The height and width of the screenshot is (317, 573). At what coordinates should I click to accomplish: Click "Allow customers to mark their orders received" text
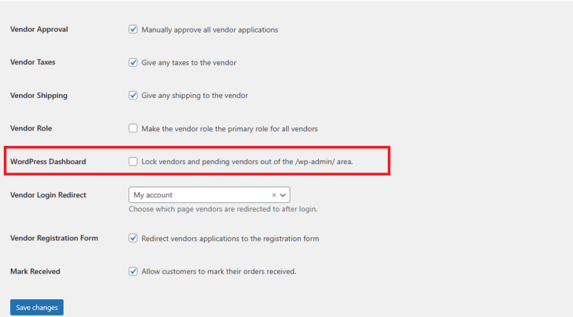pos(218,272)
